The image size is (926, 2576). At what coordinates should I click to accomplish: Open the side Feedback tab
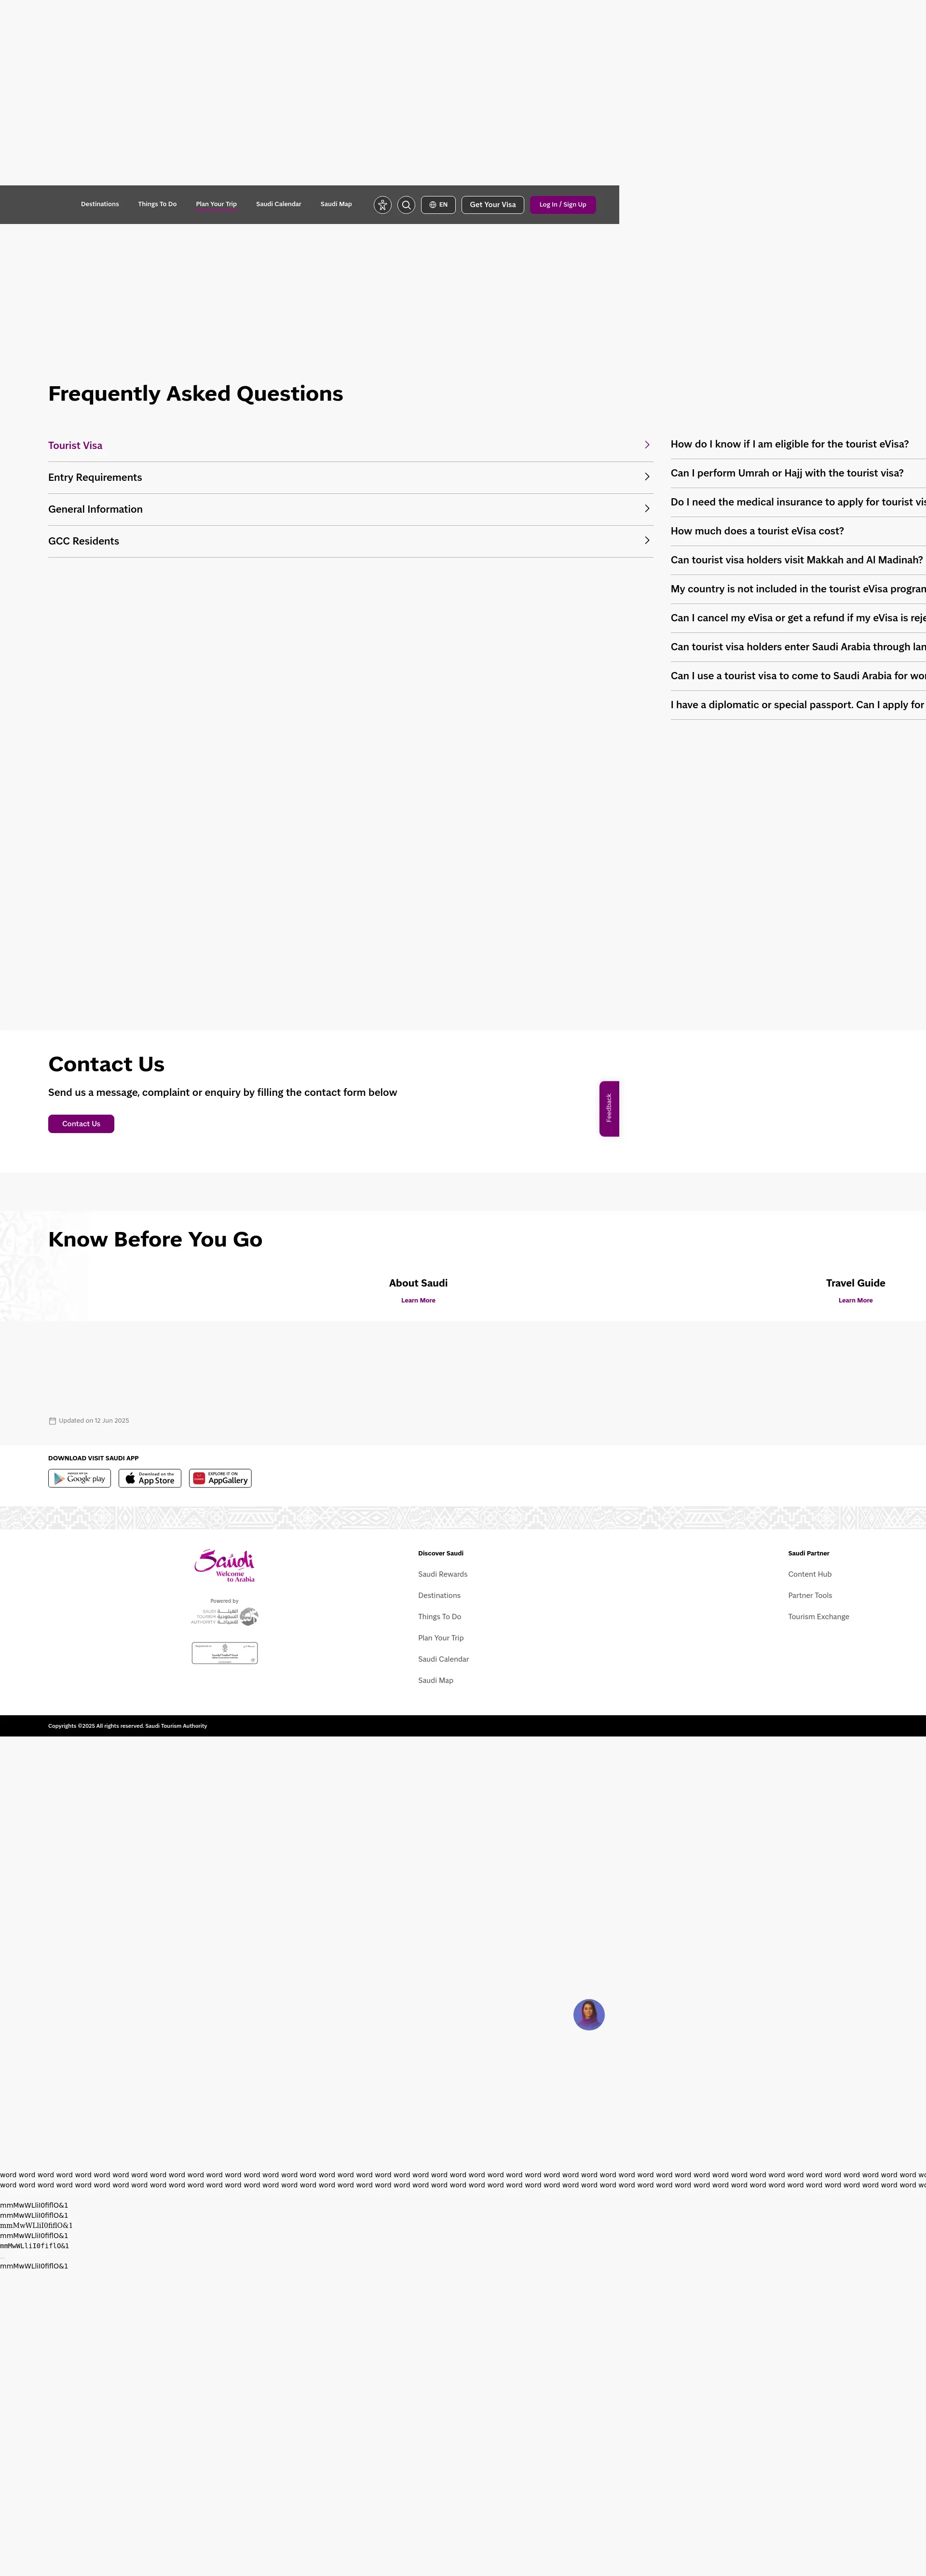pos(609,1108)
